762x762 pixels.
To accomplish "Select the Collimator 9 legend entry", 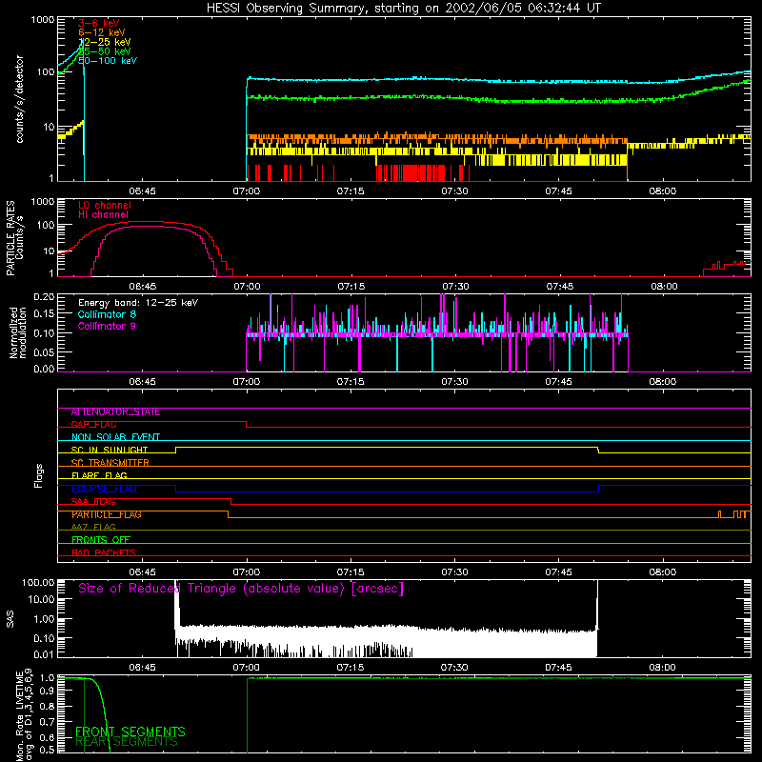I will 107,326.
